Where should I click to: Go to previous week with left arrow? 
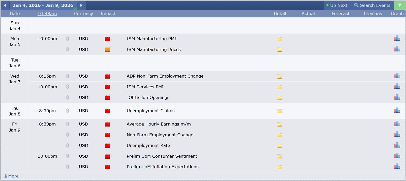coord(5,5)
